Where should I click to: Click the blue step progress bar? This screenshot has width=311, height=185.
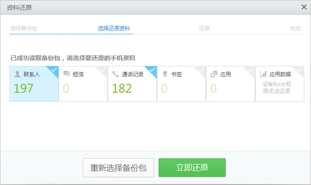[72, 34]
